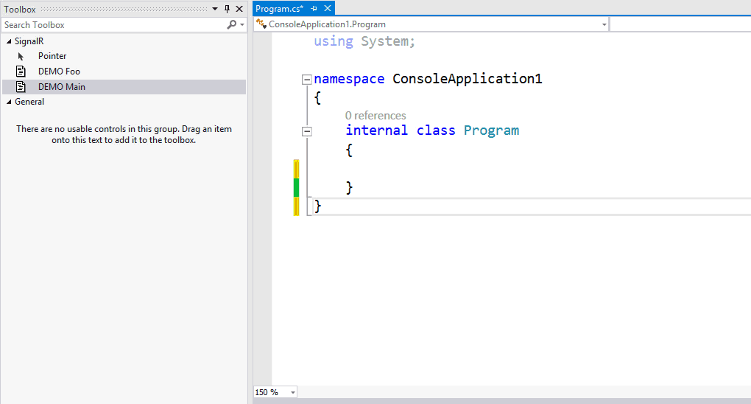Click the DEMO Foo snippet item
The image size is (751, 404).
pos(59,72)
